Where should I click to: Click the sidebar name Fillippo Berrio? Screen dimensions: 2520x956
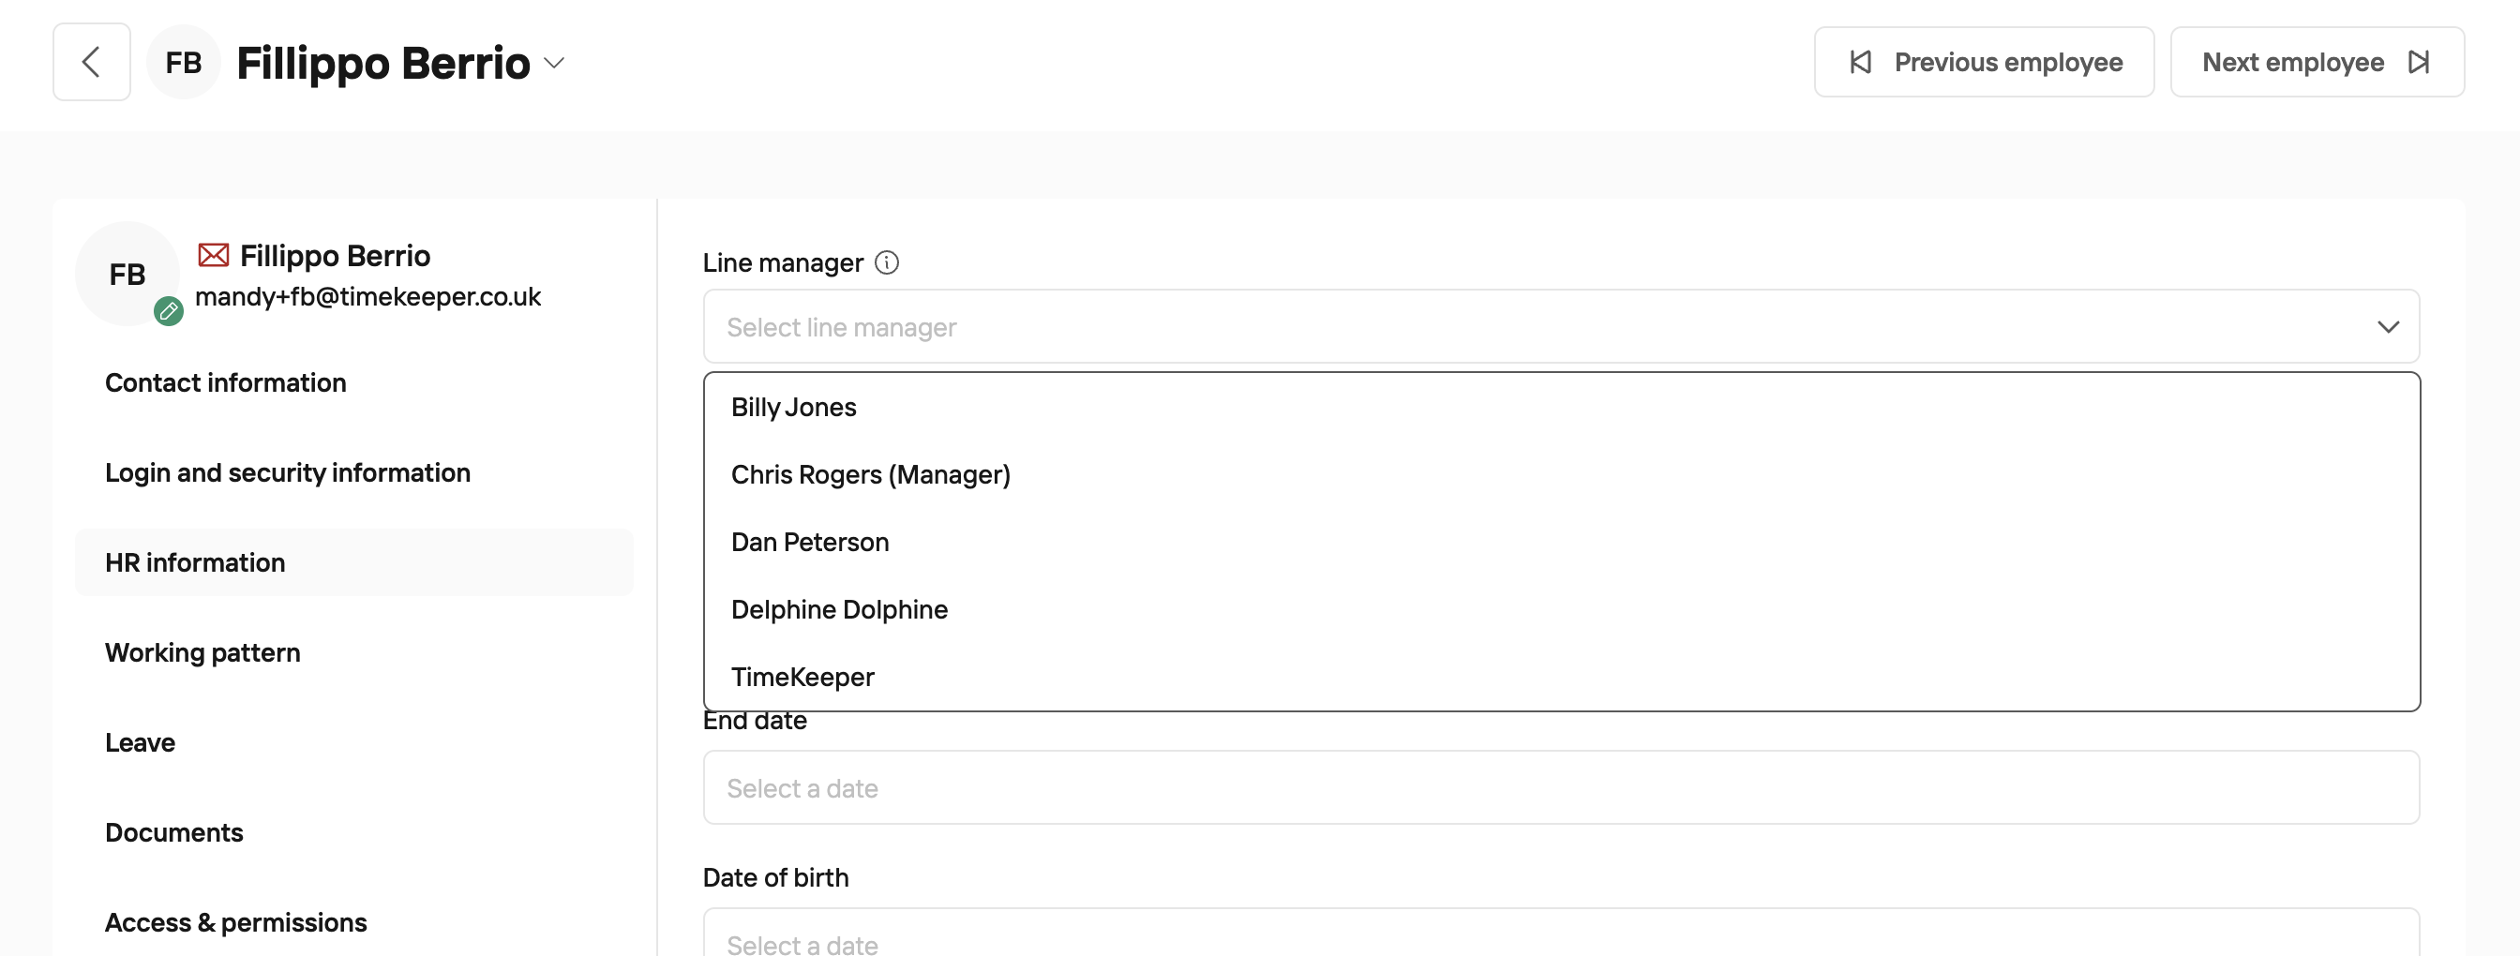(335, 255)
